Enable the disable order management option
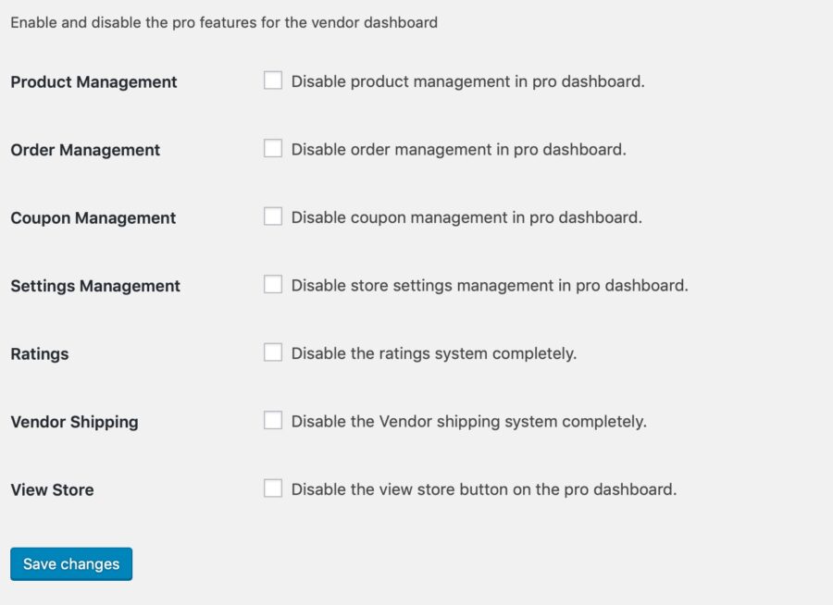This screenshot has height=605, width=833. (x=273, y=148)
